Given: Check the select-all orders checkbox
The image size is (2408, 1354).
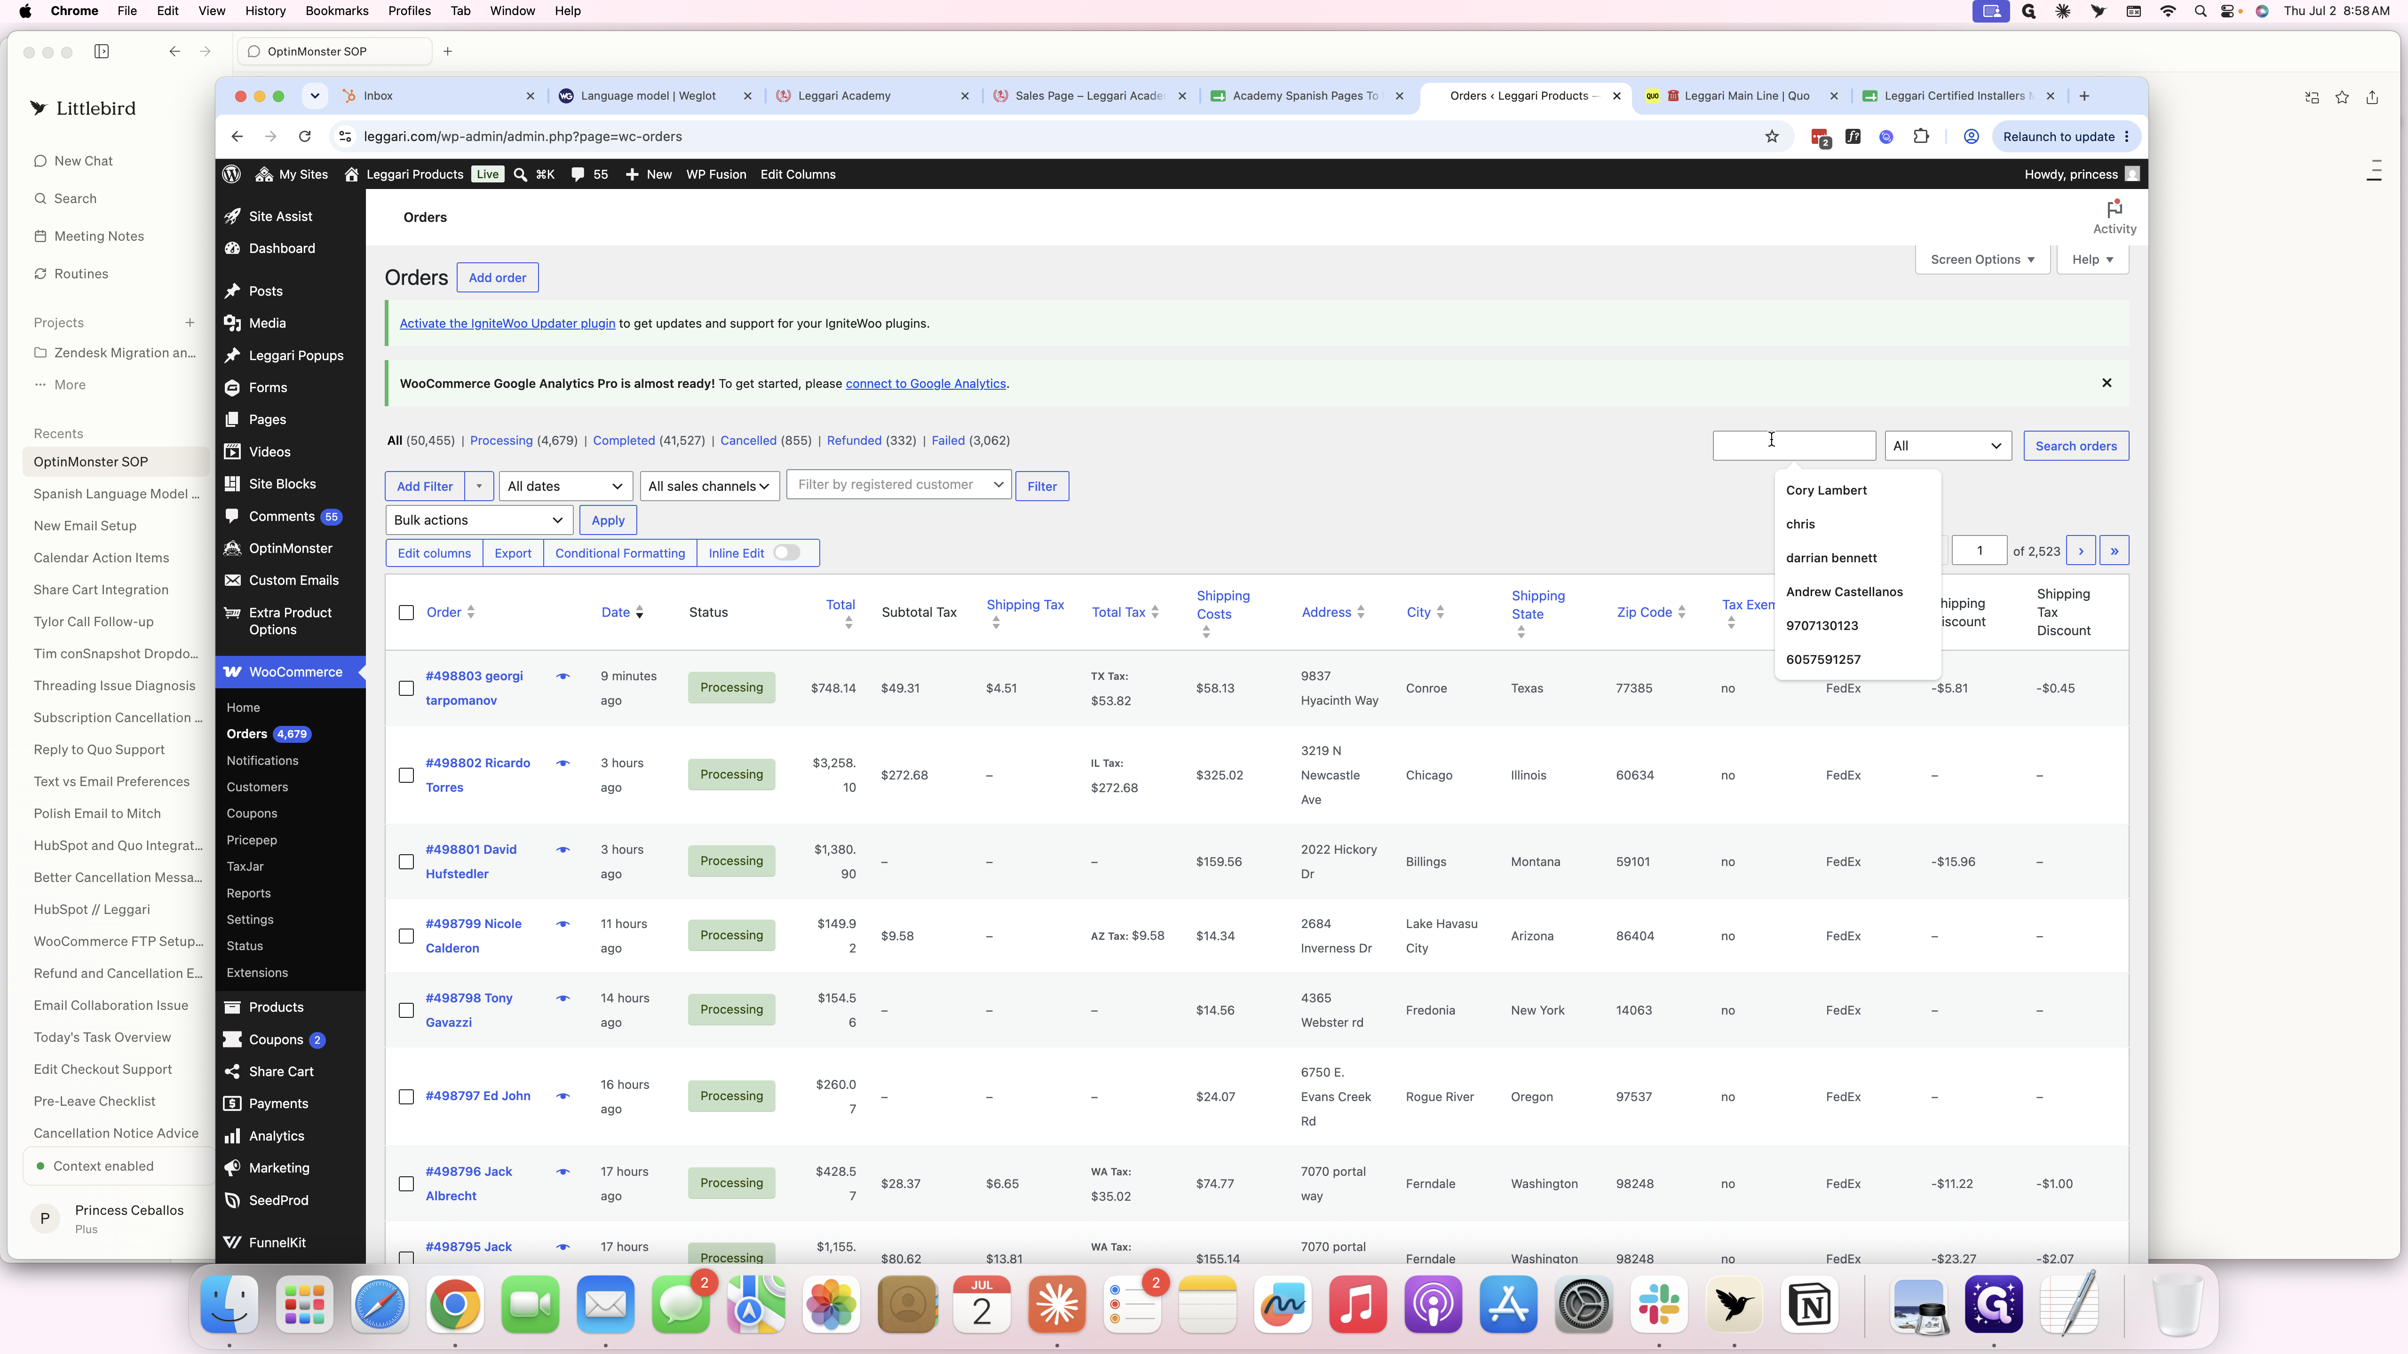Looking at the screenshot, I should coord(406,613).
